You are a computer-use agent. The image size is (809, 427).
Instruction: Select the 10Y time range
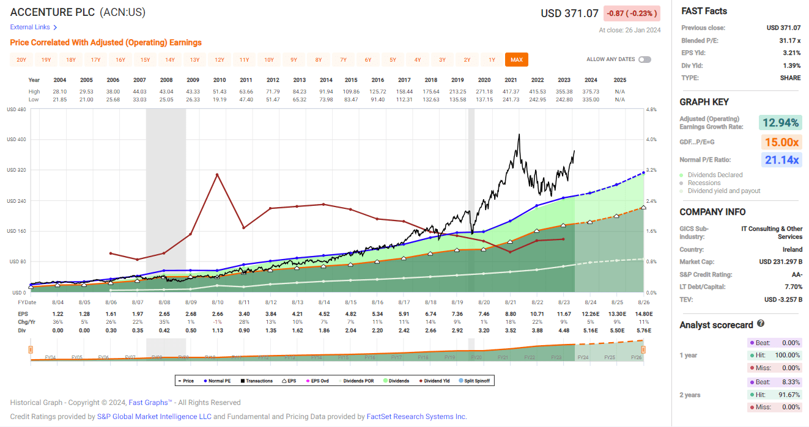click(269, 60)
